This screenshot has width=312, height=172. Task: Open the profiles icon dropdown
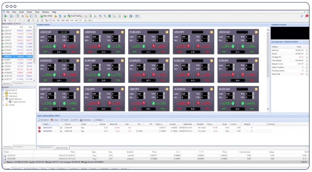12,16
